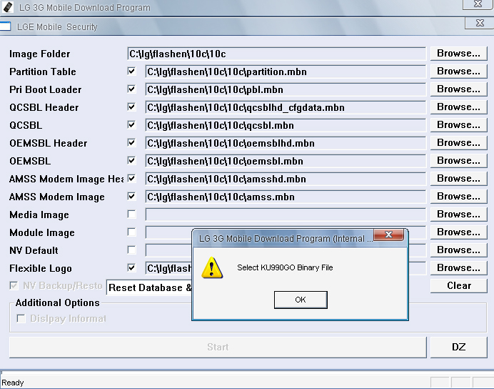Browse for the Image Folder
The image size is (494, 389).
pos(459,54)
